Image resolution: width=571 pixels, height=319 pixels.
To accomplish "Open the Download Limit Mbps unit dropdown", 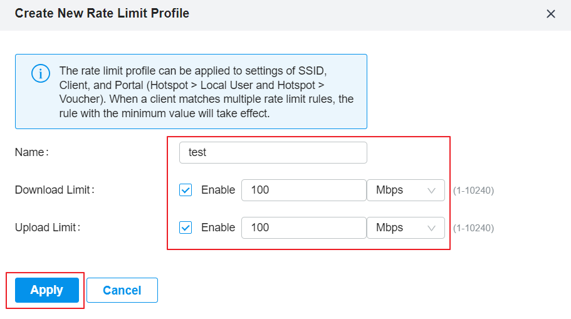I will (406, 190).
